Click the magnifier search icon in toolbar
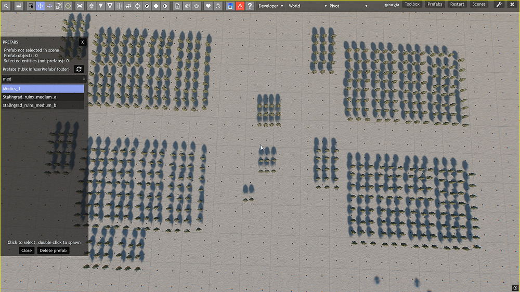Image resolution: width=520 pixels, height=292 pixels. pos(6,6)
